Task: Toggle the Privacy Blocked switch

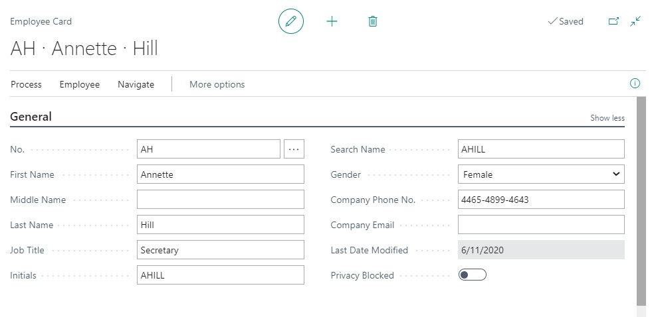Action: [473, 275]
